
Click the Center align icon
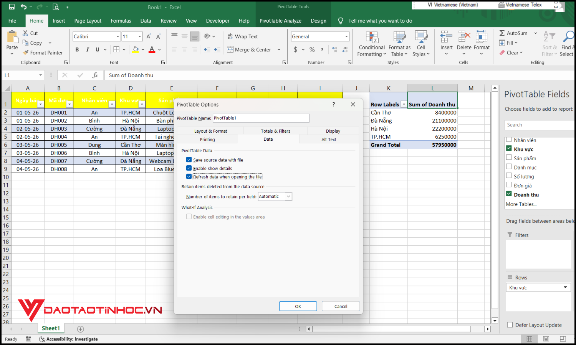click(184, 49)
